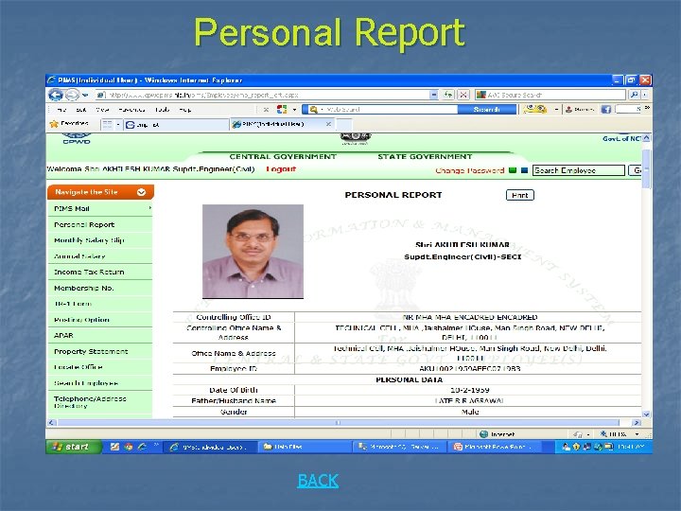Open the recent pages dropdown next to Forward

[85, 95]
